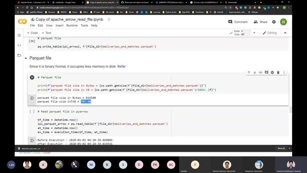Select participant avatar PK

[155, 165]
